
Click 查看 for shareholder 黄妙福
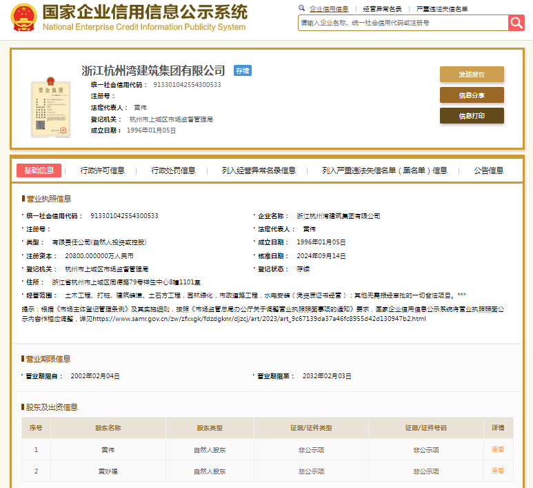coord(497,471)
